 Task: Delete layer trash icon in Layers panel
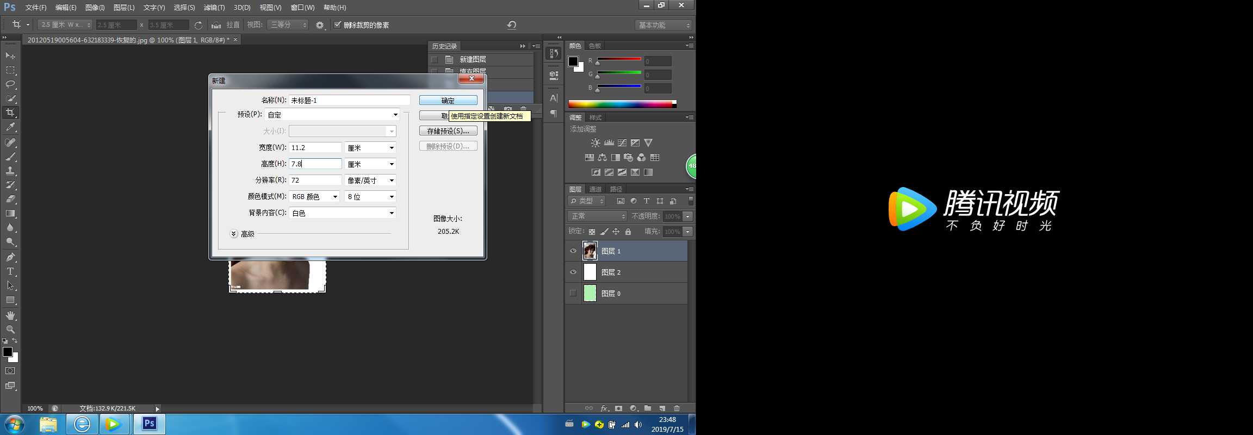pyautogui.click(x=677, y=408)
